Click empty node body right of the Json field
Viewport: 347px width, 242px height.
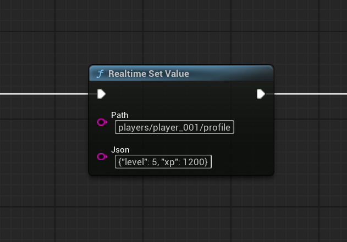(242, 162)
